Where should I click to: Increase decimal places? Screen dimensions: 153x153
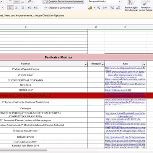coord(112,8)
